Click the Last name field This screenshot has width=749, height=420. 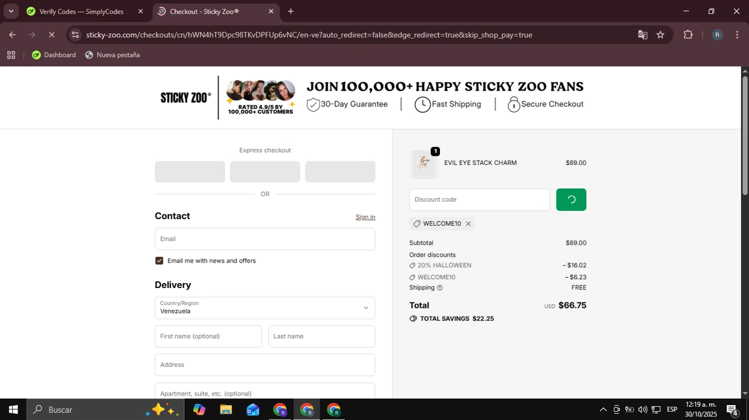(322, 336)
